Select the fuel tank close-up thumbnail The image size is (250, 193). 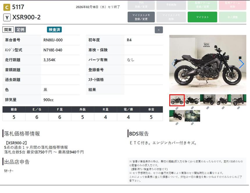point(192,116)
